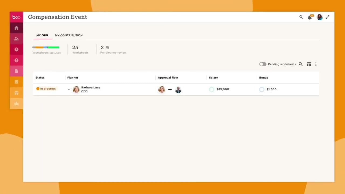This screenshot has width=345, height=194.
Task: Click the first approver avatar in Approval flow
Action: 162,89
